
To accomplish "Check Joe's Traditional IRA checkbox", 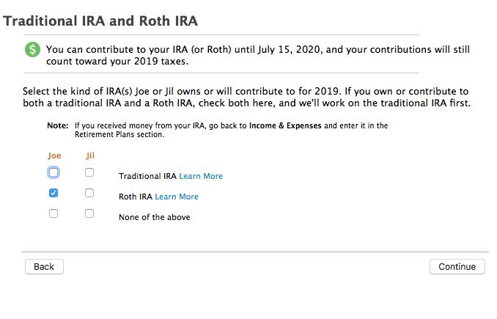I will pyautogui.click(x=54, y=173).
